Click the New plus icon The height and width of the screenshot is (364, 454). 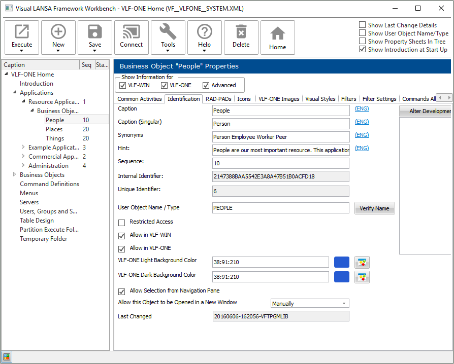click(x=58, y=32)
